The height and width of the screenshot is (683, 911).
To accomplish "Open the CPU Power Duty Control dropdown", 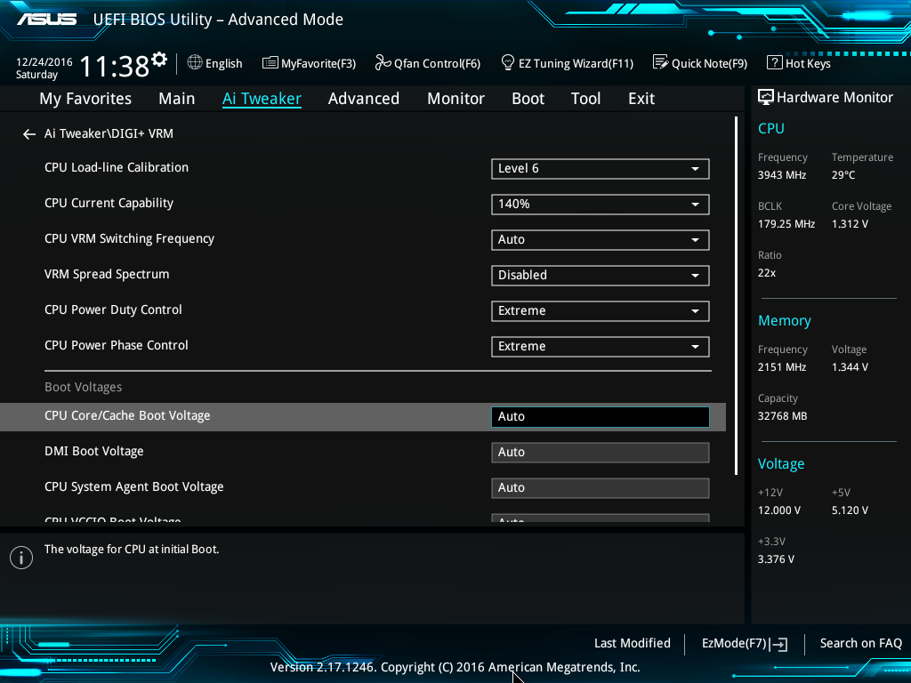I will tap(601, 311).
